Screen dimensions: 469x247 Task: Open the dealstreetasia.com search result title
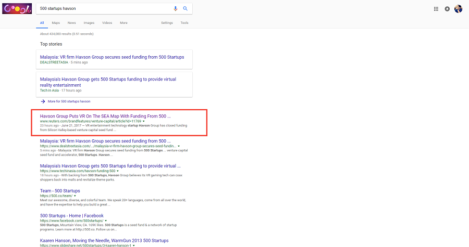click(105, 141)
